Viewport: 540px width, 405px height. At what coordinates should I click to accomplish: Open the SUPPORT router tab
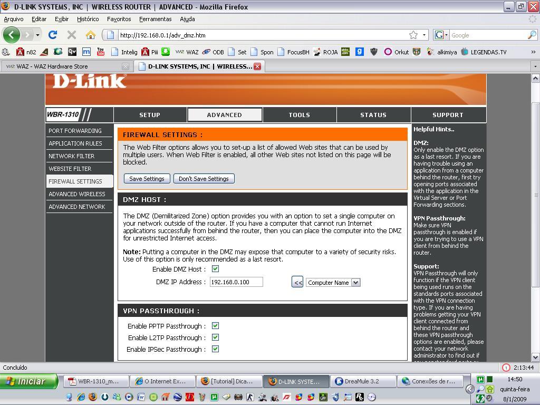pyautogui.click(x=448, y=114)
